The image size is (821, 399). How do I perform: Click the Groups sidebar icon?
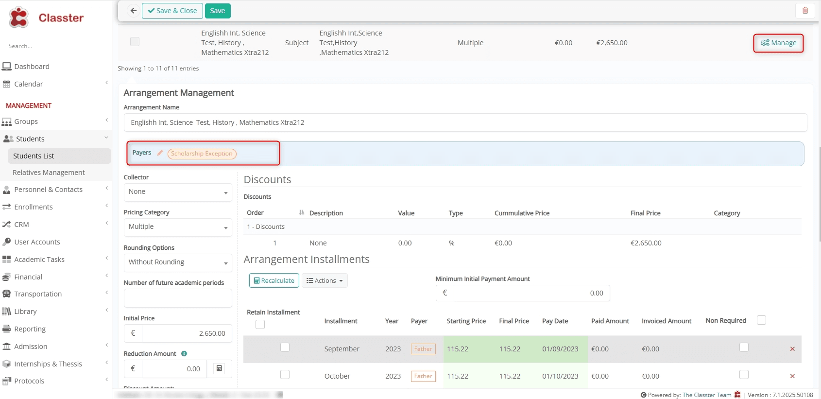click(x=7, y=121)
